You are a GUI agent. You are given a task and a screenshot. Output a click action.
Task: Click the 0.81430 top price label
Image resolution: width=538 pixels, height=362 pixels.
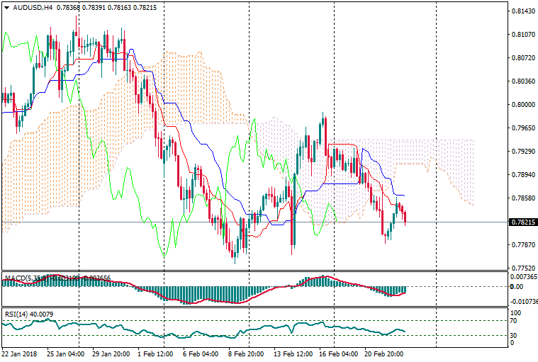(522, 11)
